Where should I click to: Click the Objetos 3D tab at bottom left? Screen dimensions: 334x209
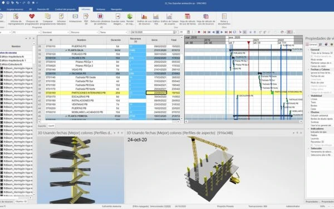point(21,202)
